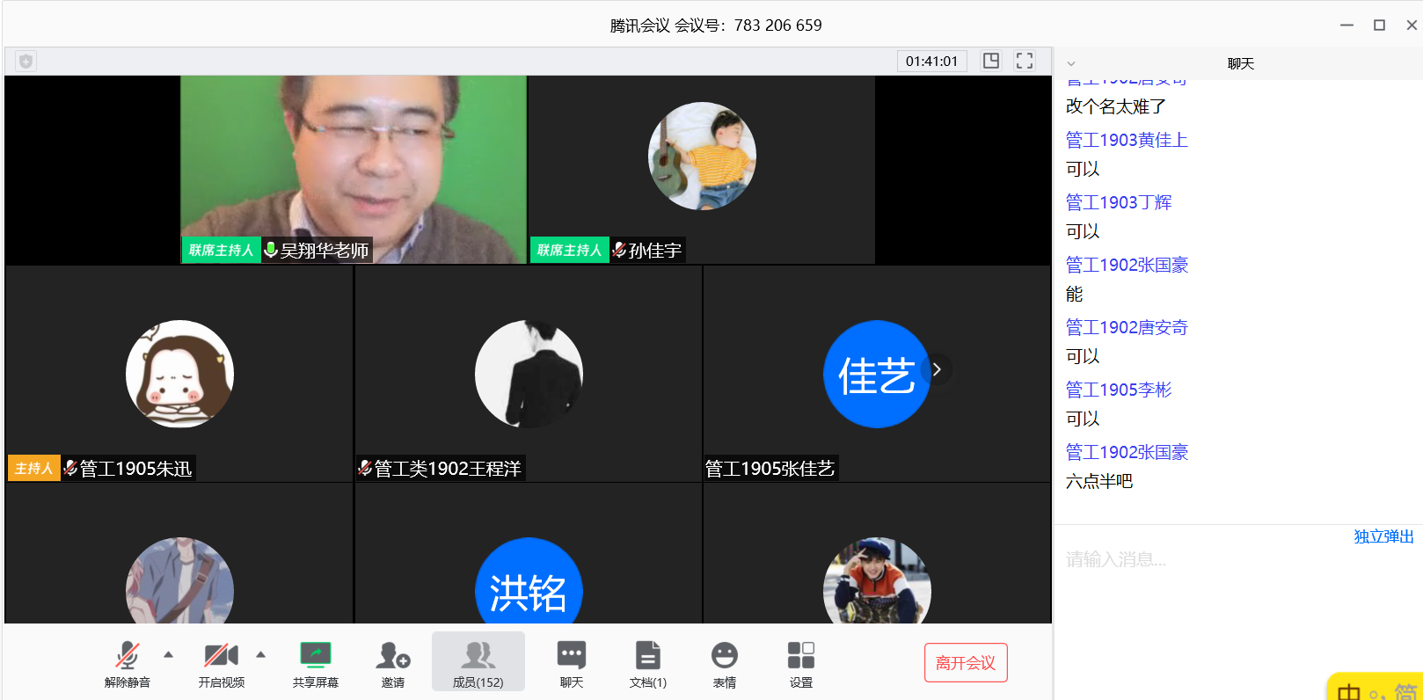Switch the video grid layout

pyautogui.click(x=991, y=61)
